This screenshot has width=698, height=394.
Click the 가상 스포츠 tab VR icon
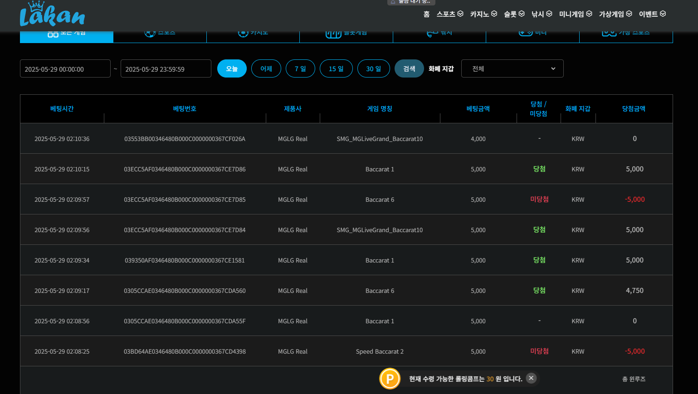(609, 34)
